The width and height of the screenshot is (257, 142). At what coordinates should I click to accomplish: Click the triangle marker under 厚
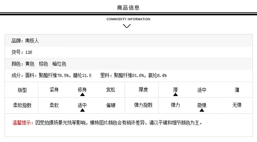175,94
